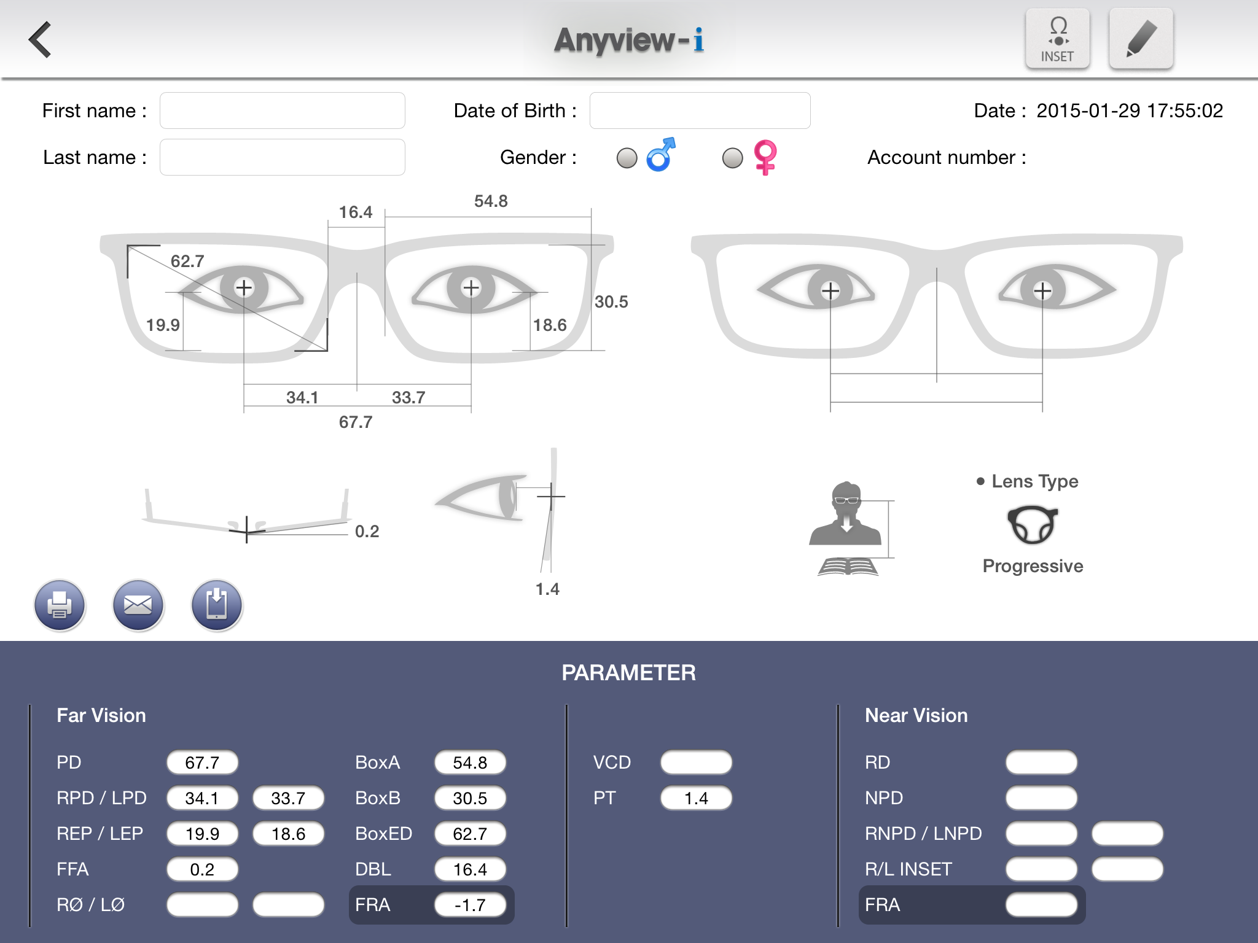The image size is (1258, 943).
Task: Tap the pencil edit icon
Action: click(1141, 39)
